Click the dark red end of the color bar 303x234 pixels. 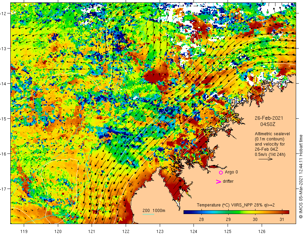click(288, 212)
